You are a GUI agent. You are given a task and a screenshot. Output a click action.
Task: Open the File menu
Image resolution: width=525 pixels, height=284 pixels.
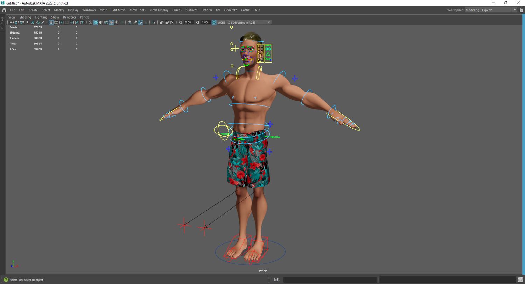tap(13, 10)
